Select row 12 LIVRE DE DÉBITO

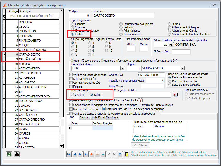(32, 73)
